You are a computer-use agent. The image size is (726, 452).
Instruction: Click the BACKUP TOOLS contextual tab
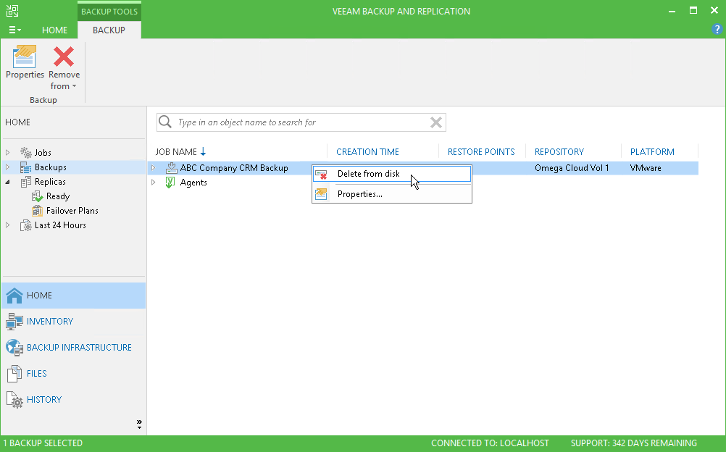tap(109, 12)
